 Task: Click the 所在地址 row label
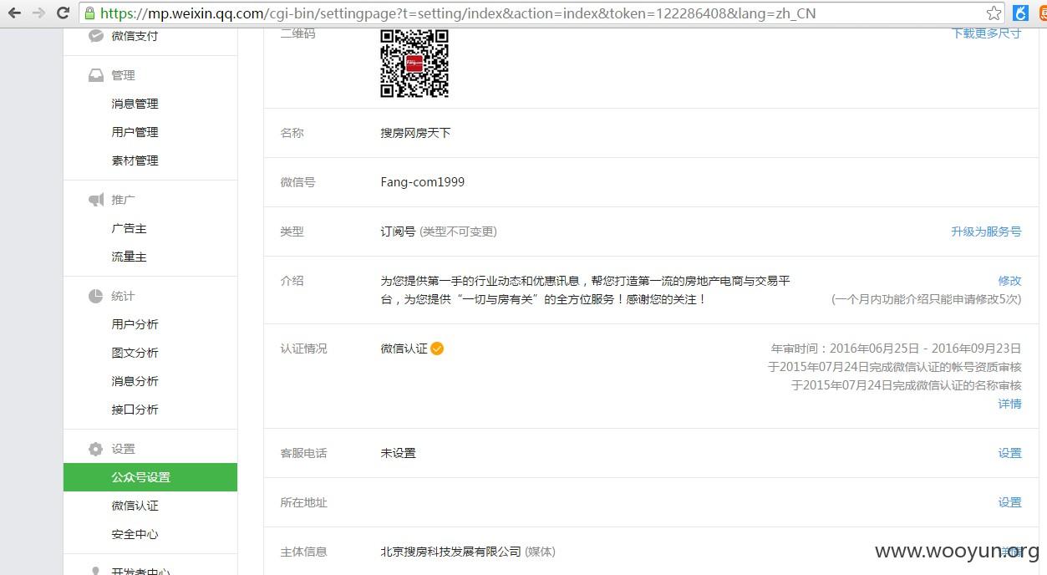(x=303, y=502)
